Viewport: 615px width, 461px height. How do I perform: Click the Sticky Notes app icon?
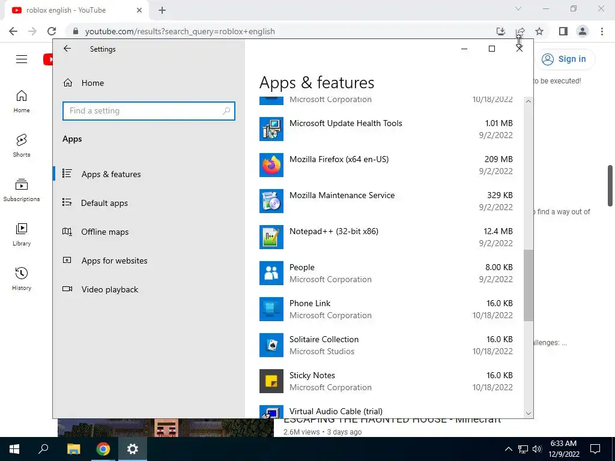[271, 381]
